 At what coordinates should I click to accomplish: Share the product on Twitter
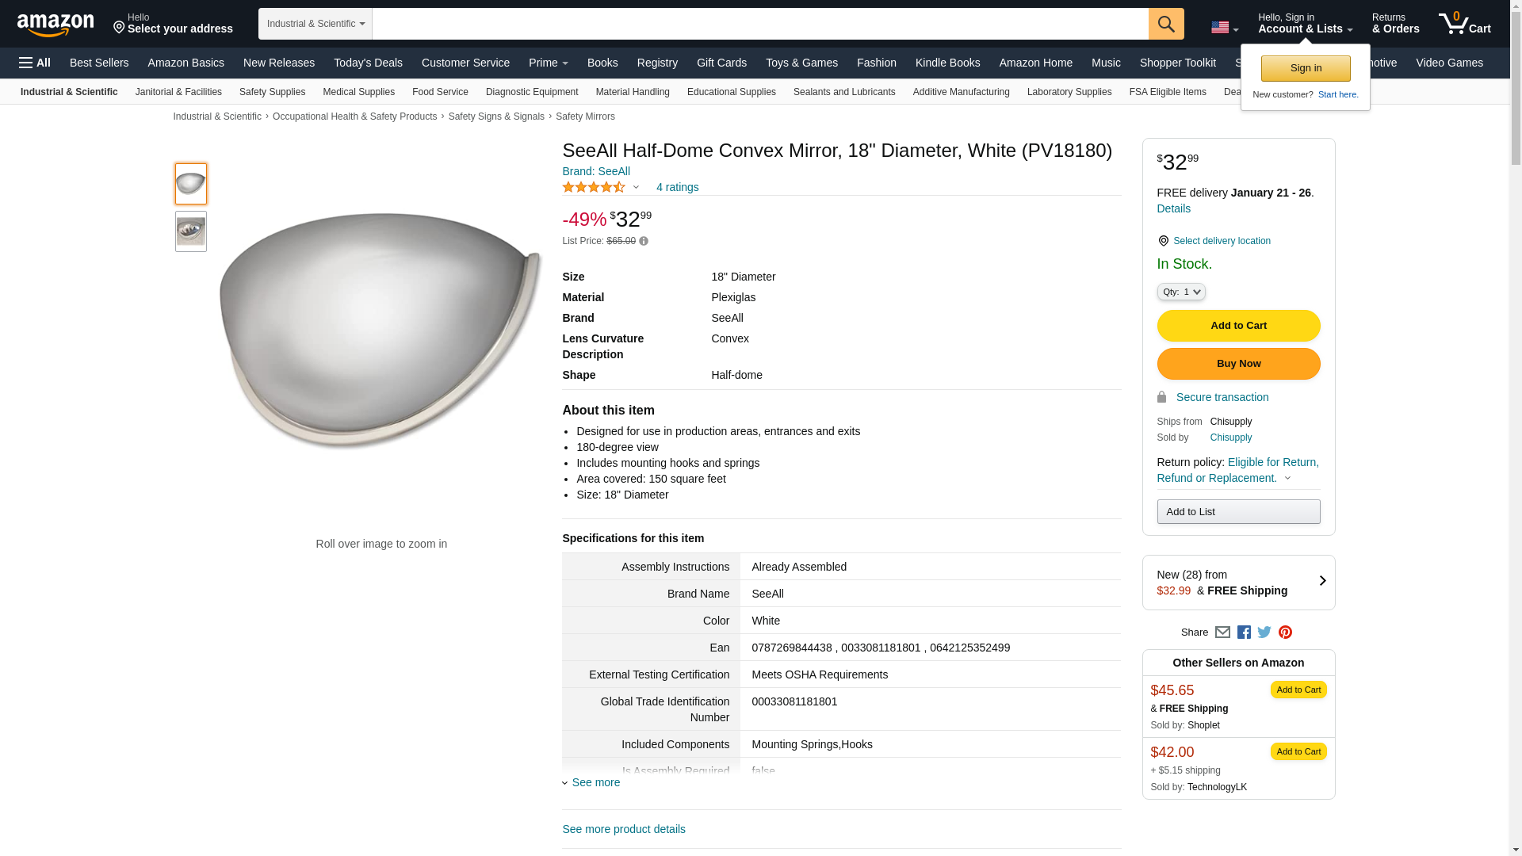pos(1264,632)
